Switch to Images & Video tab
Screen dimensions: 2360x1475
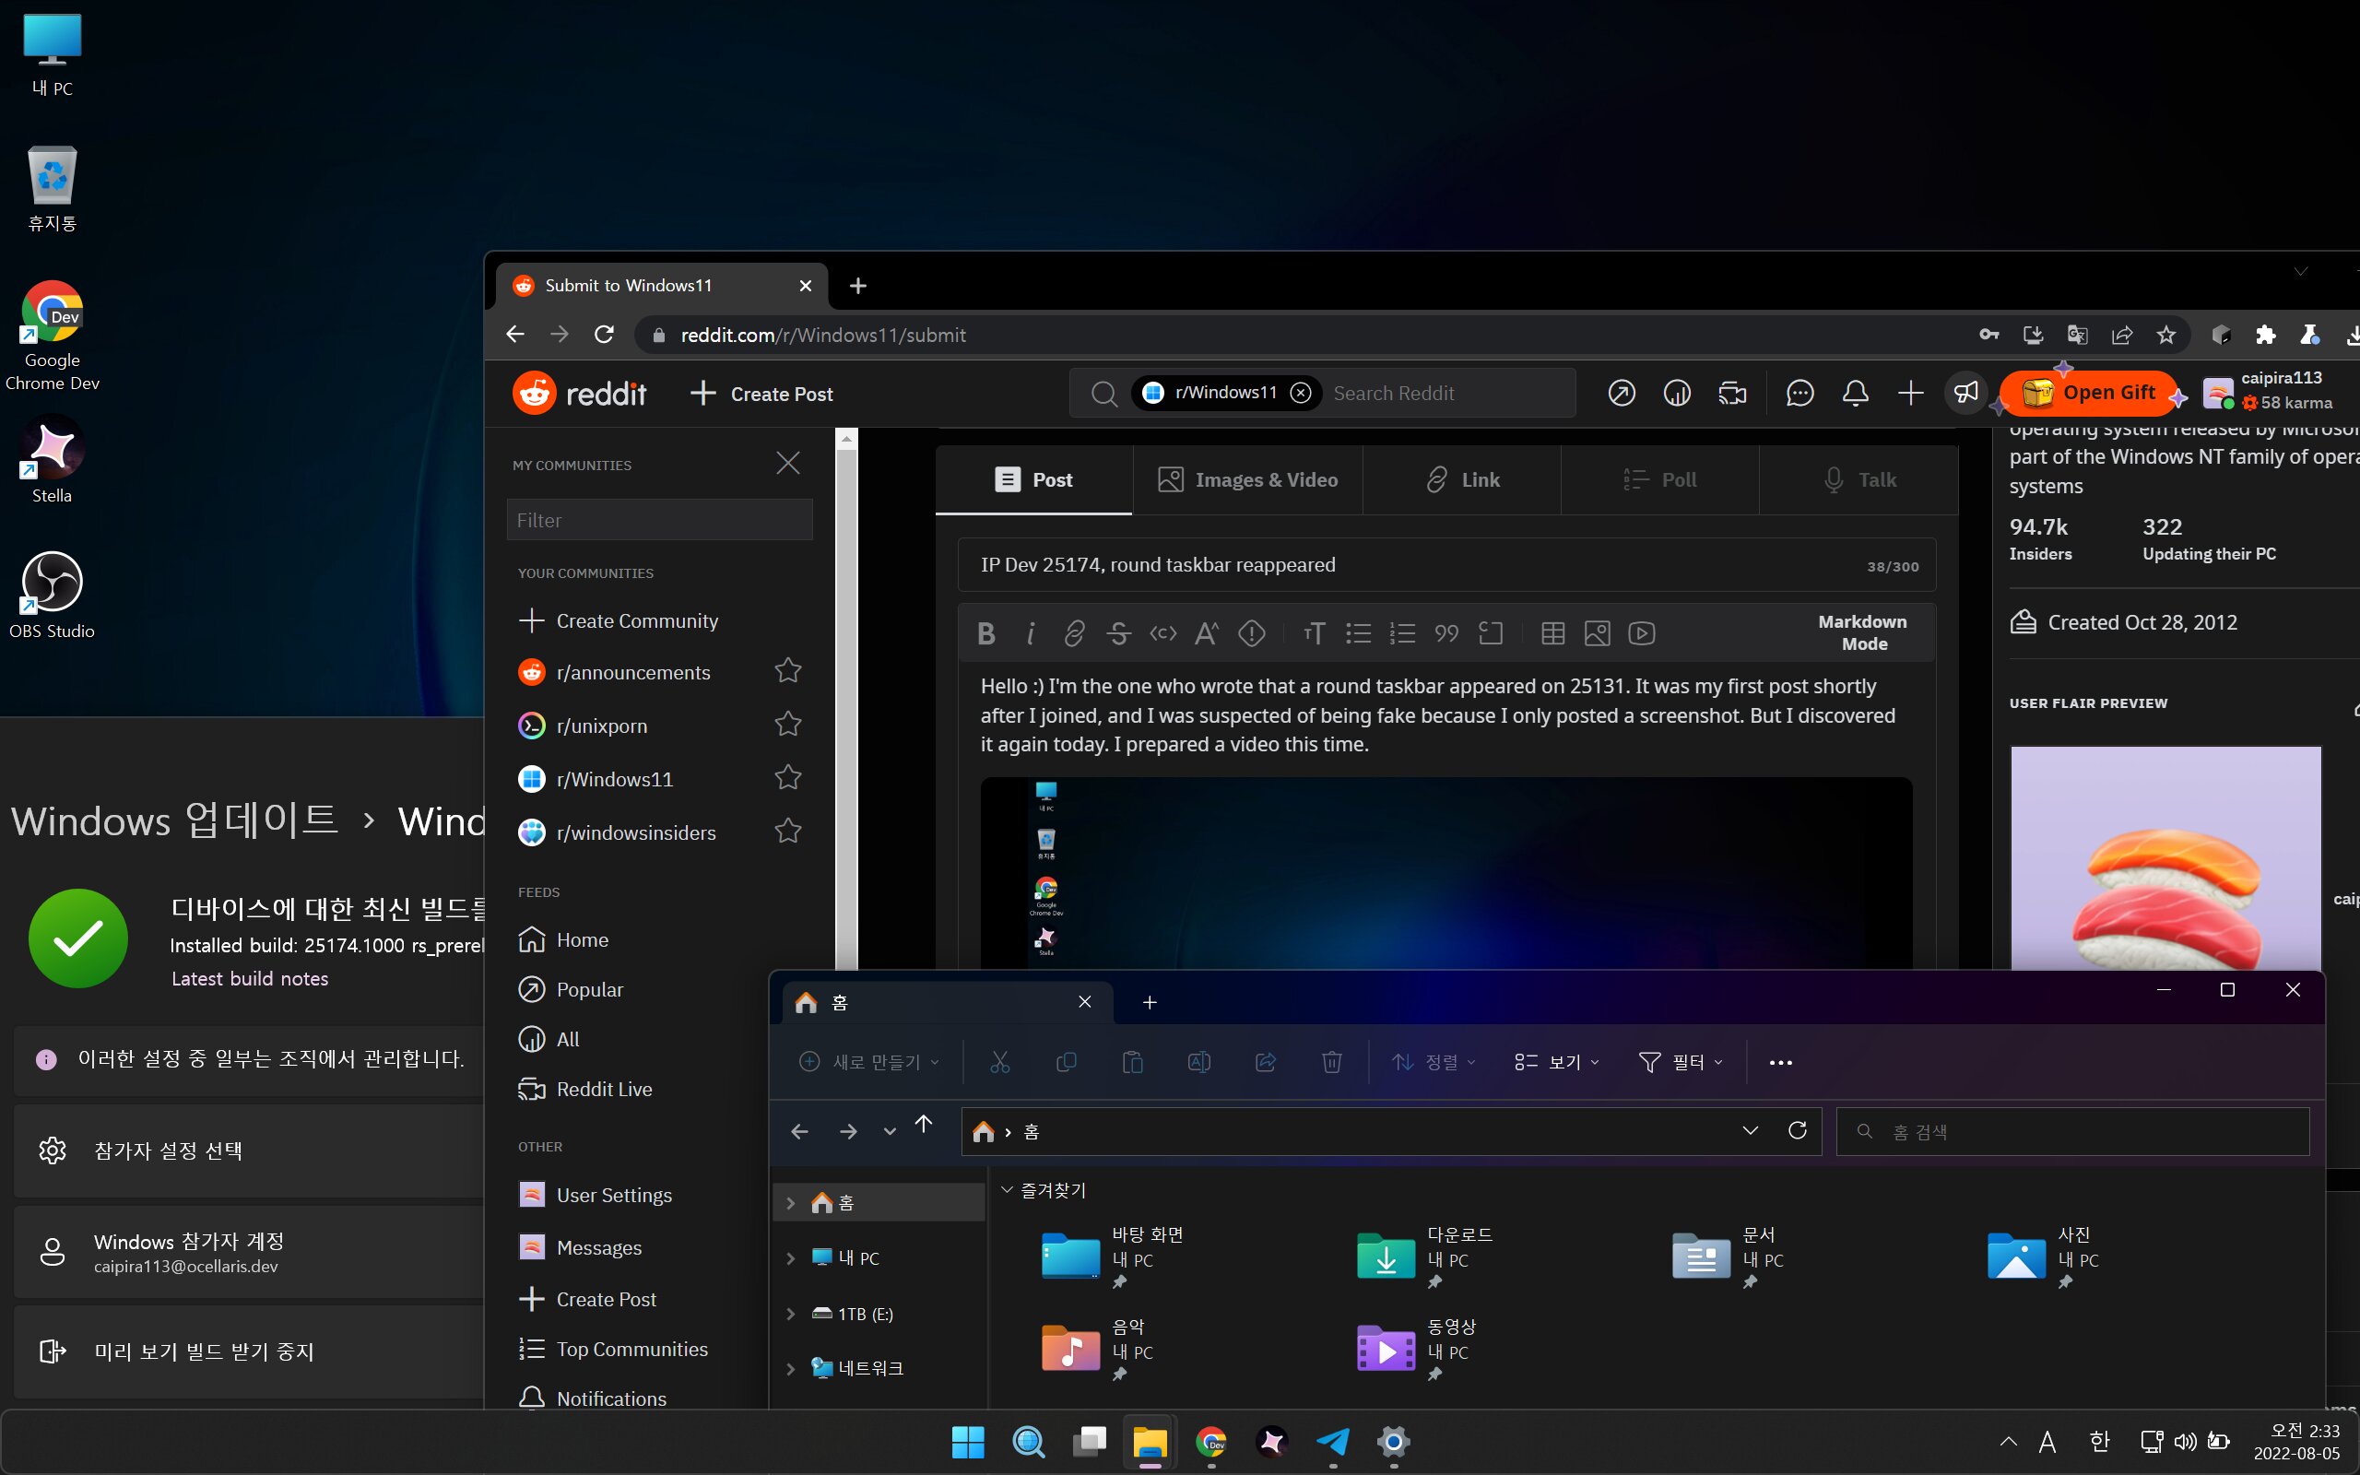pos(1247,479)
